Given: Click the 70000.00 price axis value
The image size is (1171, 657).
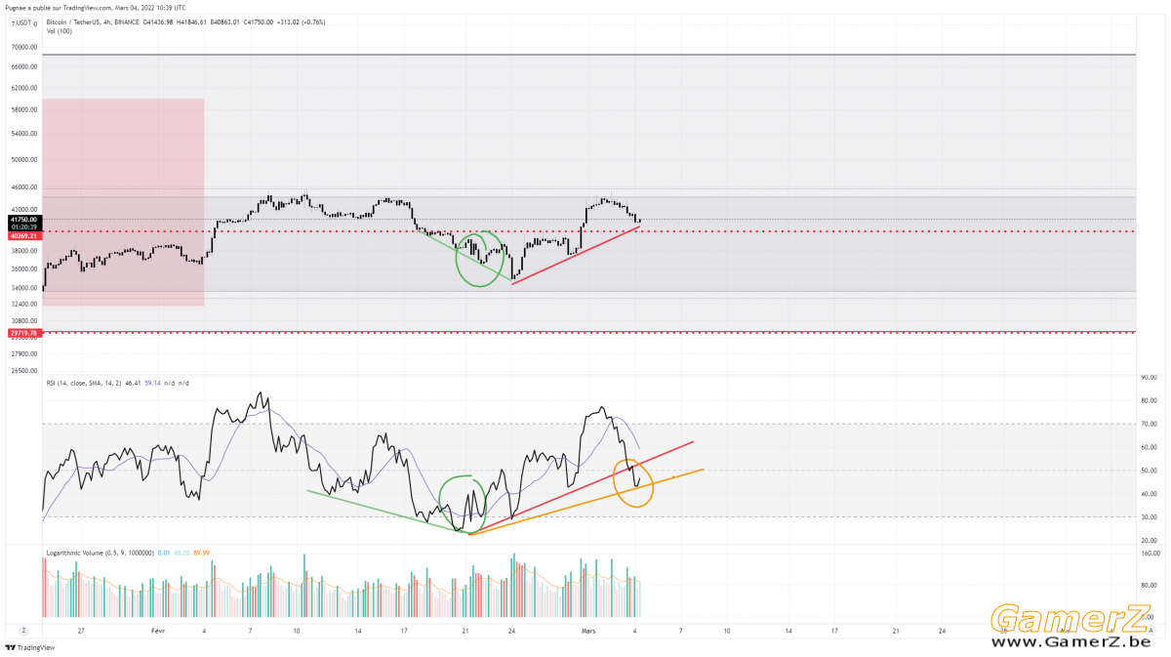Looking at the screenshot, I should point(24,47).
